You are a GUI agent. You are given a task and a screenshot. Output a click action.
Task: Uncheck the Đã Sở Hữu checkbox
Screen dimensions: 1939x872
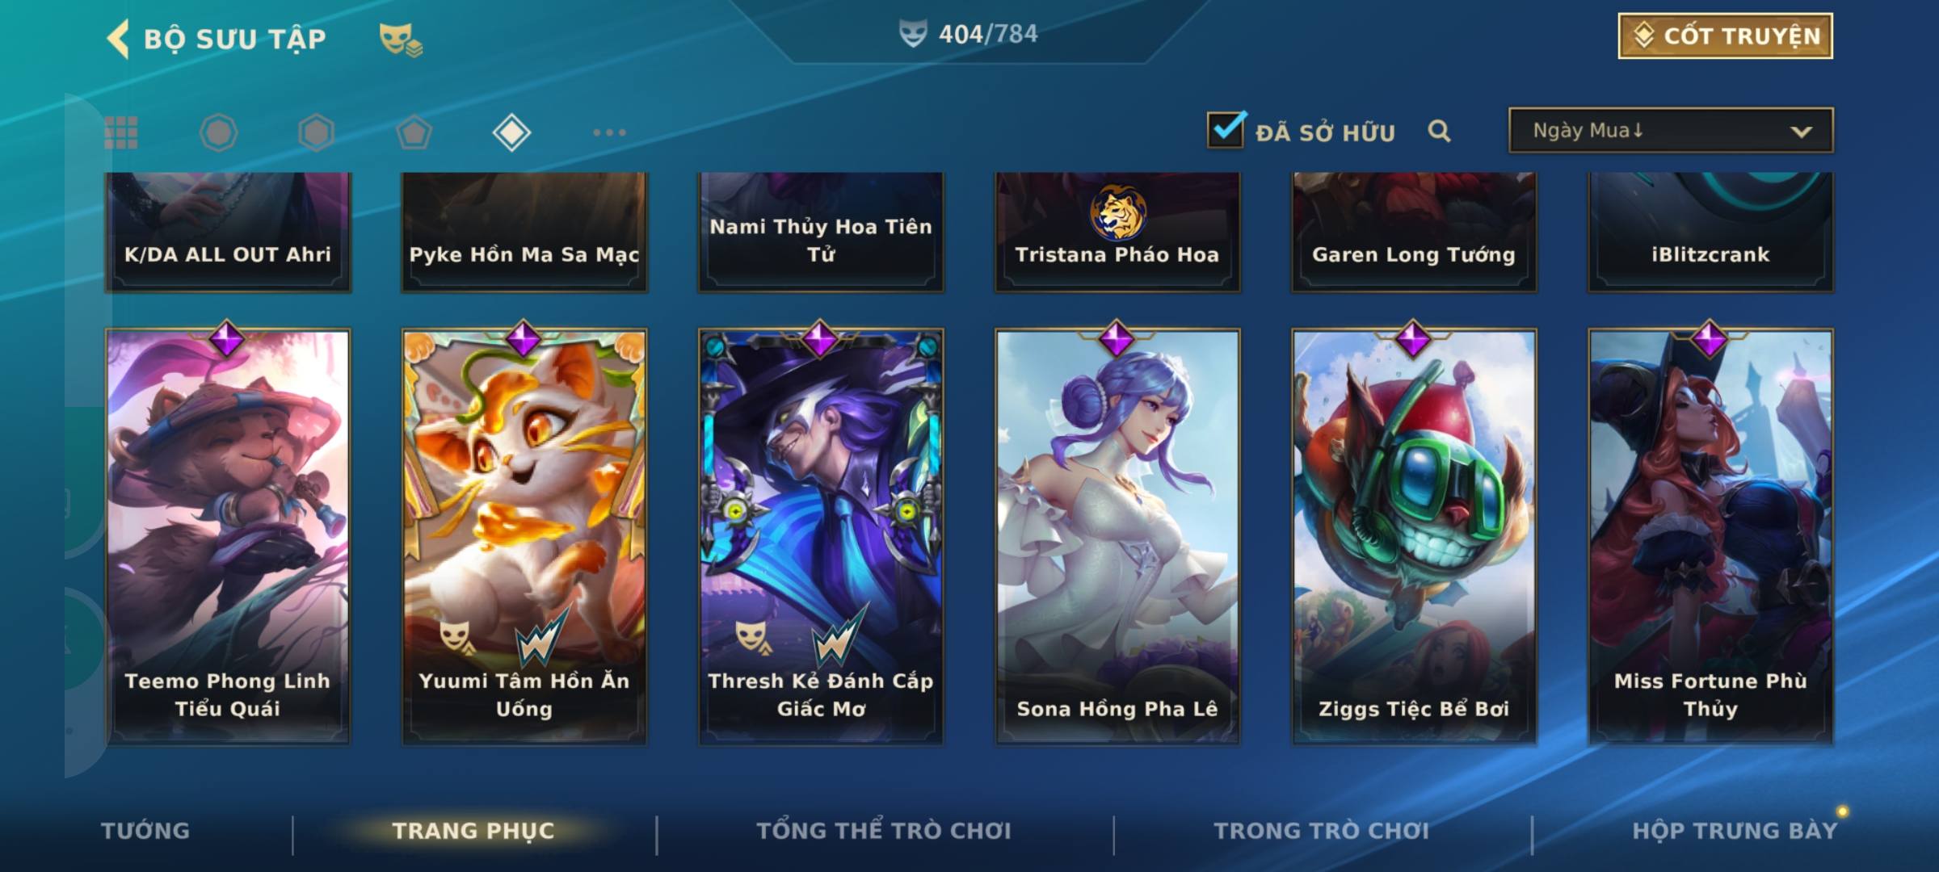[x=1226, y=129]
